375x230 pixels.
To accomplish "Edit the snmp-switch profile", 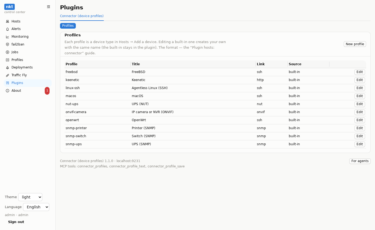I will pyautogui.click(x=360, y=136).
